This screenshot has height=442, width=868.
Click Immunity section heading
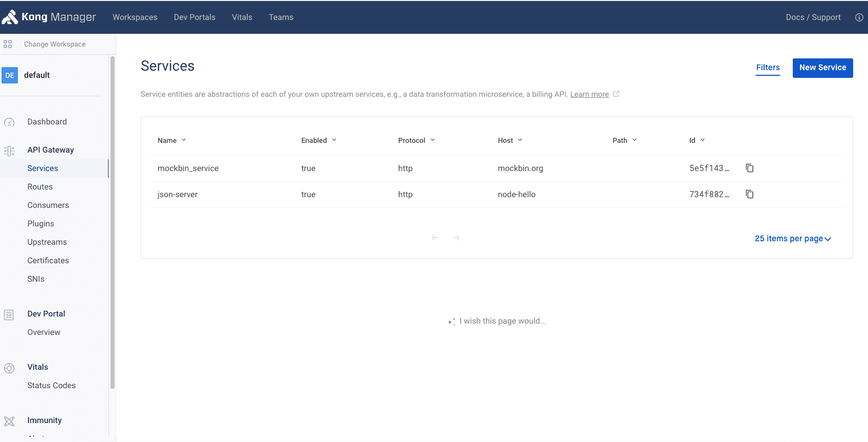tap(45, 420)
